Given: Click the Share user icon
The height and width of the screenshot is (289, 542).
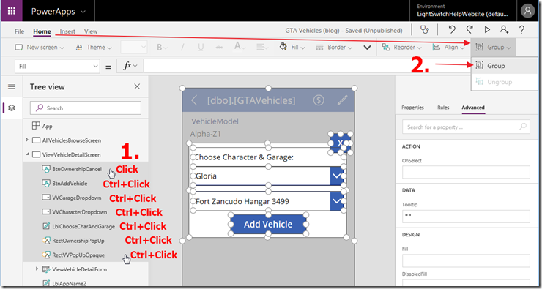Looking at the screenshot, I should point(505,30).
